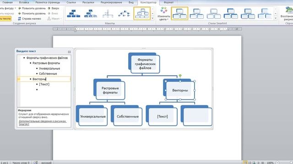Viewport: 293px width, 164px height.
Task: Select 'Универсальные' bullet in text pane
Action: click(x=49, y=68)
